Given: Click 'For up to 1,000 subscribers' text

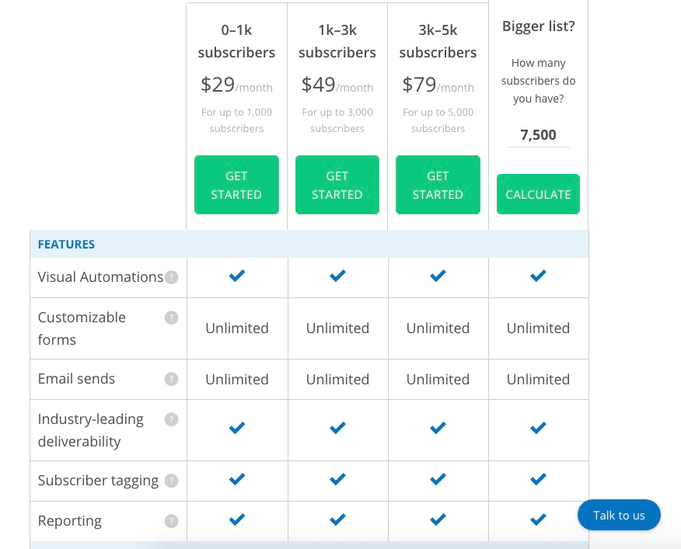Looking at the screenshot, I should click(236, 120).
